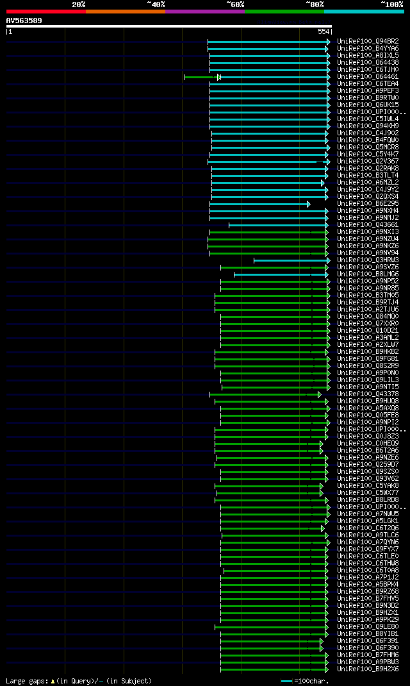Select label UniRef100_A7NWU5
This screenshot has width=410, height=686.
pyautogui.click(x=368, y=514)
